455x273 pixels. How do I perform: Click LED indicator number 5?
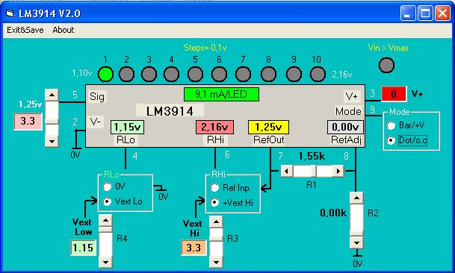tap(195, 74)
